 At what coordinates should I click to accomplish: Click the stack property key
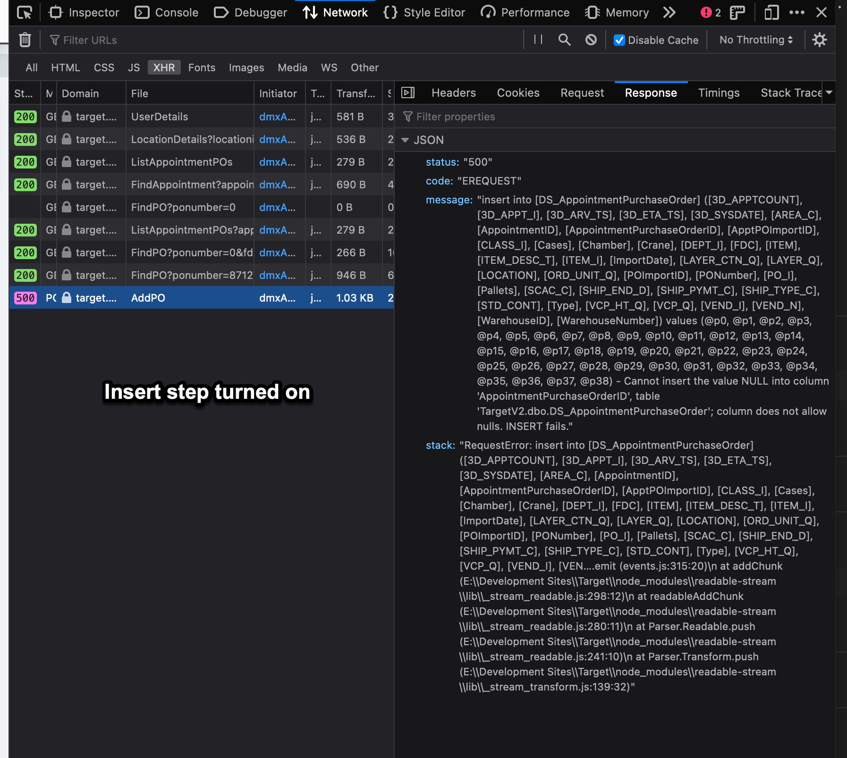tap(440, 445)
